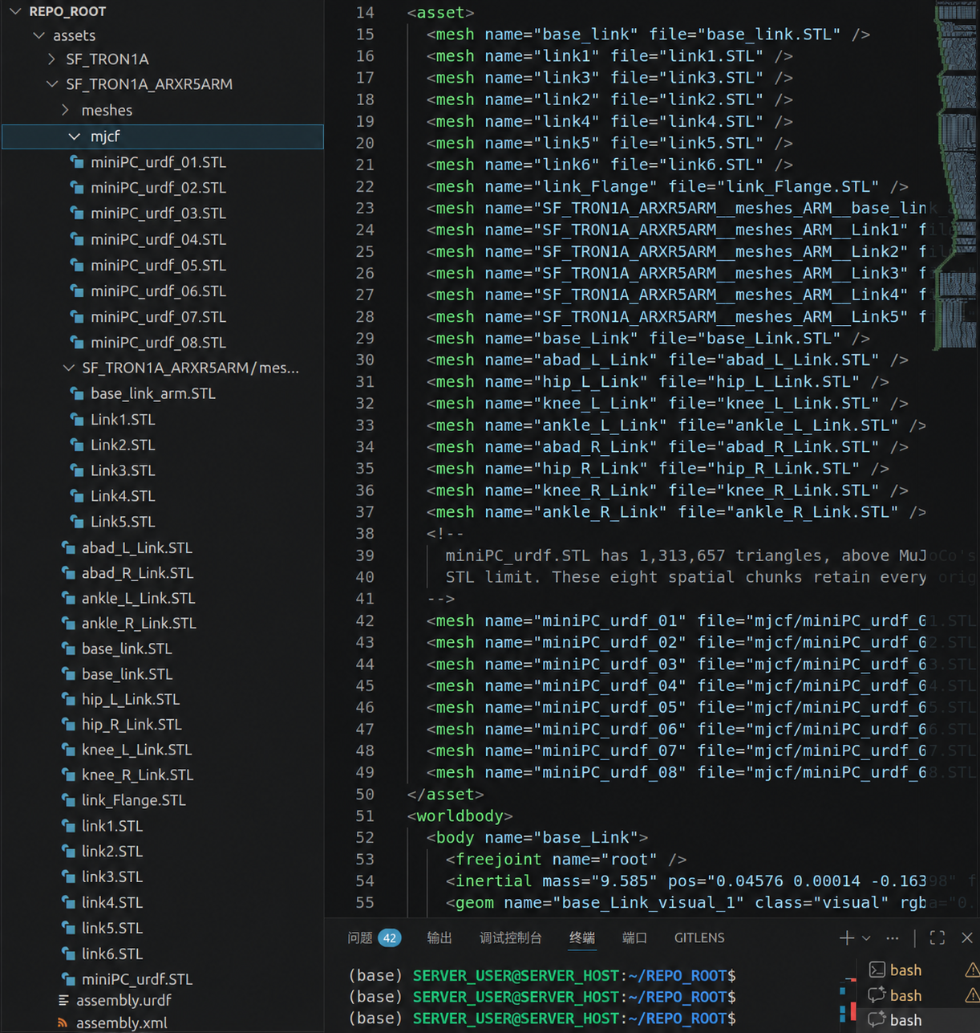Click the miniPC_urdf_01.STL file icon

click(77, 162)
